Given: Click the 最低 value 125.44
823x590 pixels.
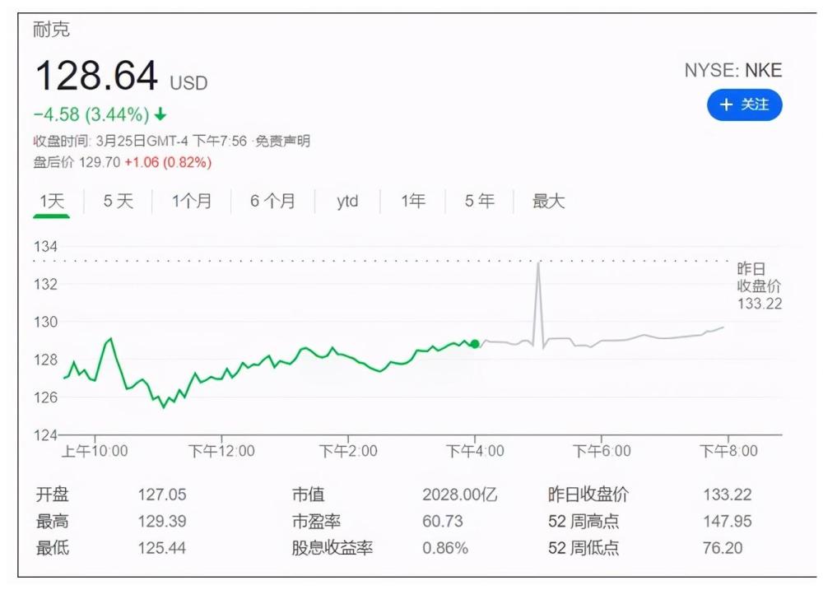Looking at the screenshot, I should (162, 548).
